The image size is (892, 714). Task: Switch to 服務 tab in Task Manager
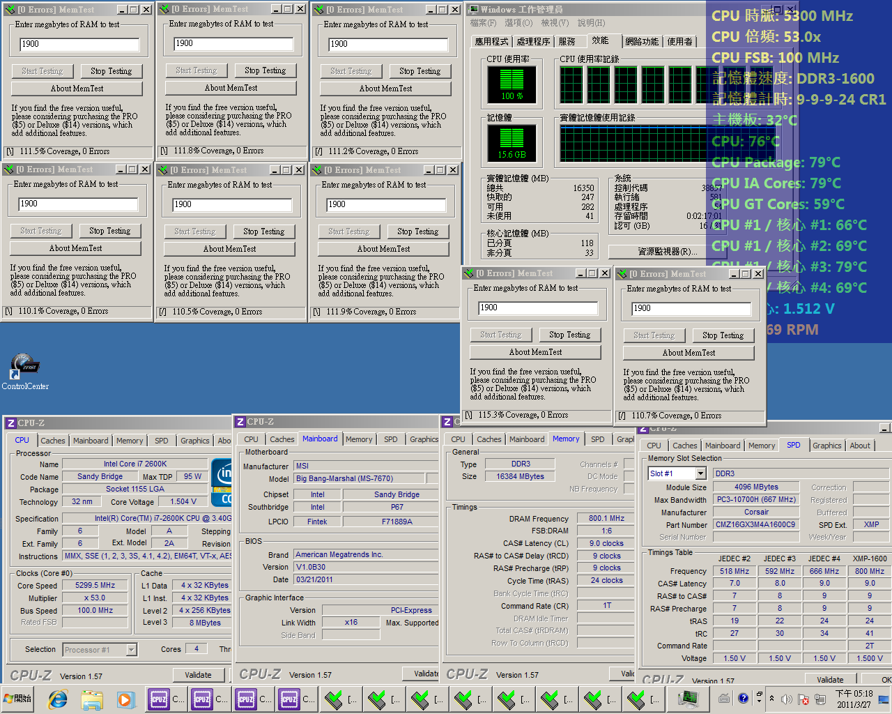pyautogui.click(x=567, y=42)
